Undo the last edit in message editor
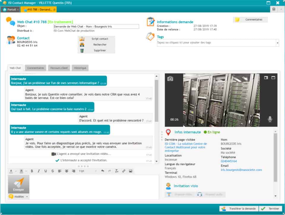 (103, 171)
